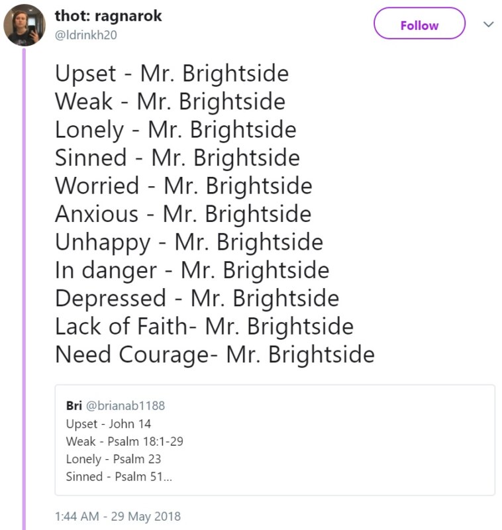Click the Follow button

tap(419, 24)
